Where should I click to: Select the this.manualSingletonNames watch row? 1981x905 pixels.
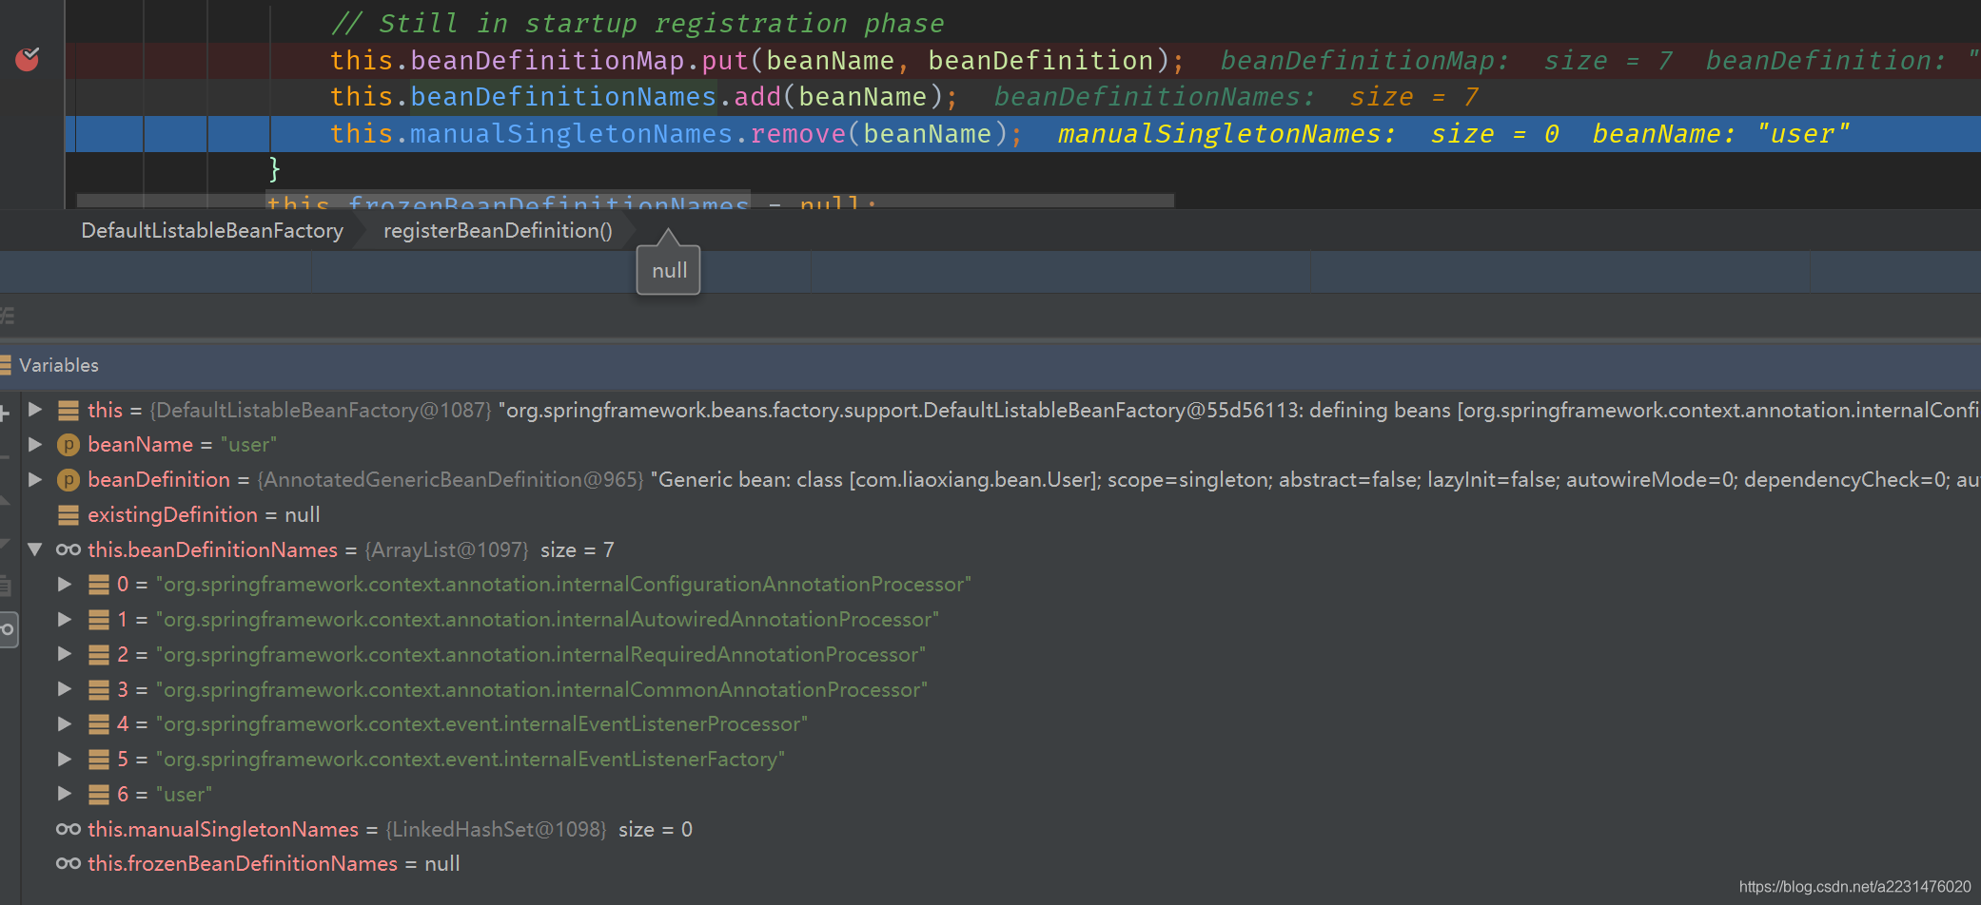tap(1000, 829)
